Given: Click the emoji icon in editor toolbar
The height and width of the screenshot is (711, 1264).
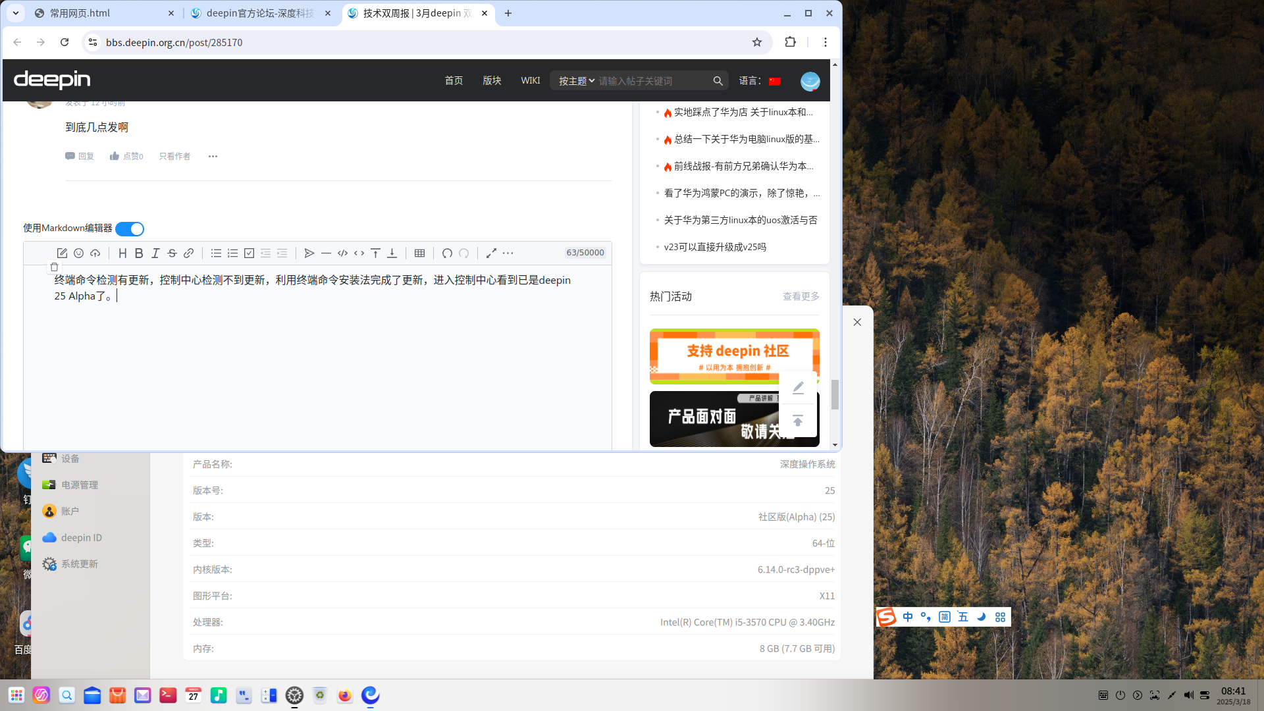Looking at the screenshot, I should (78, 253).
